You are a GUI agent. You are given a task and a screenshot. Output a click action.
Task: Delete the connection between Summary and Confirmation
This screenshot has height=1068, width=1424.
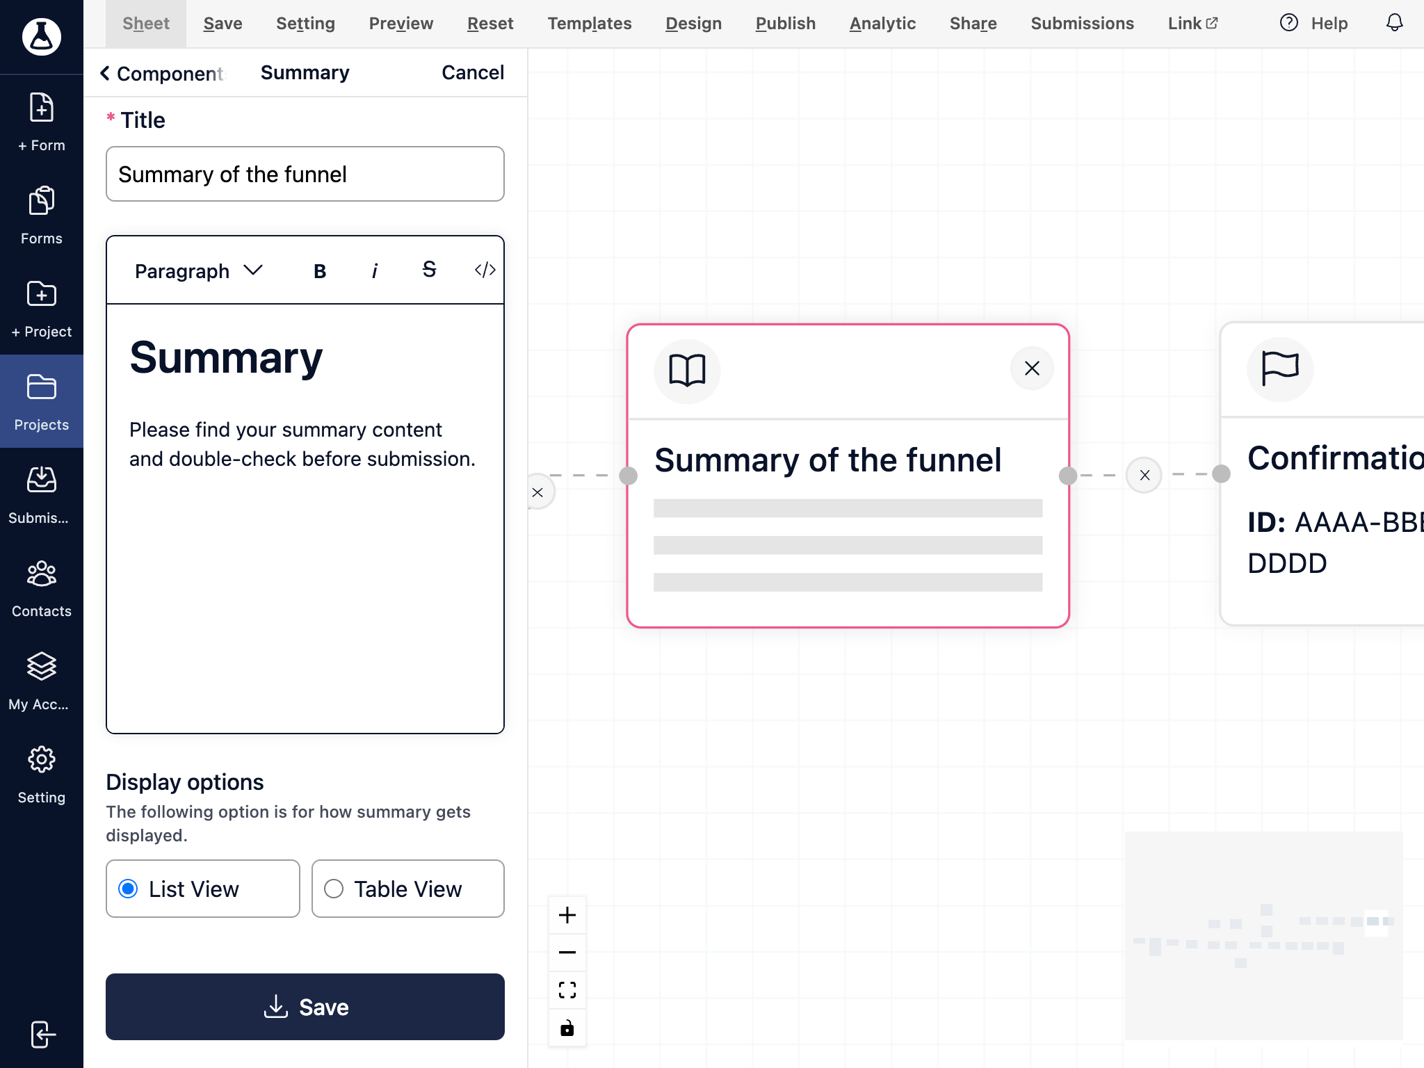point(1144,476)
